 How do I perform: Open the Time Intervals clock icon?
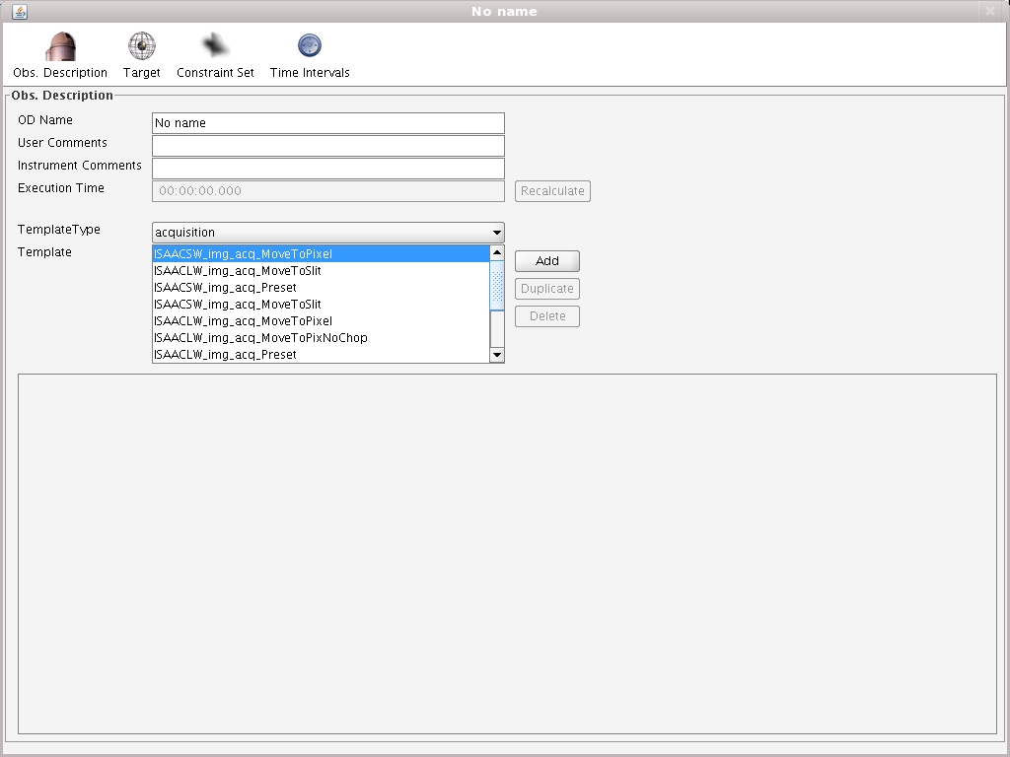(309, 45)
